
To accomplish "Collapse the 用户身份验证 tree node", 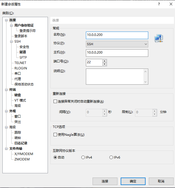I will 12,25.
